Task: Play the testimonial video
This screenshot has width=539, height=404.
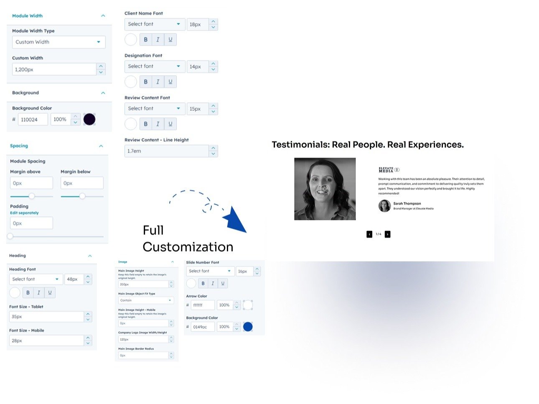Action: pos(325,189)
